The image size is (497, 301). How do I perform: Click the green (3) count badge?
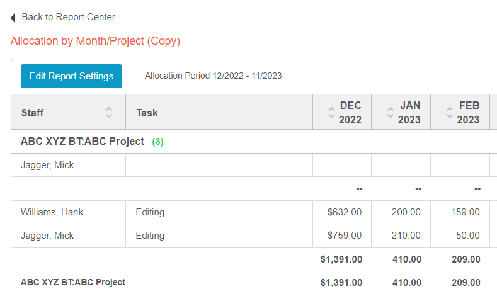point(157,142)
